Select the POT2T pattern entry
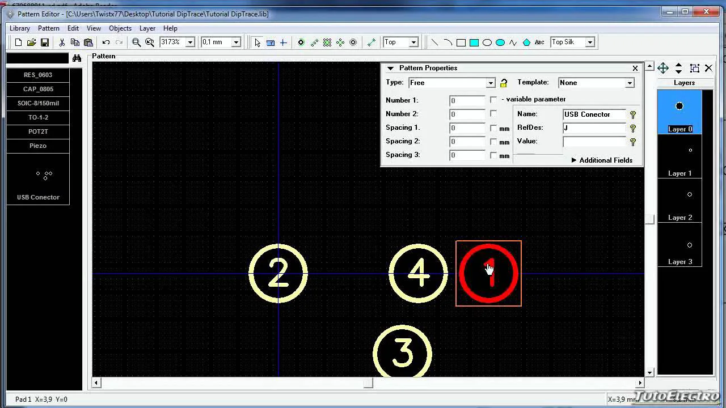This screenshot has height=408, width=726. pos(38,131)
